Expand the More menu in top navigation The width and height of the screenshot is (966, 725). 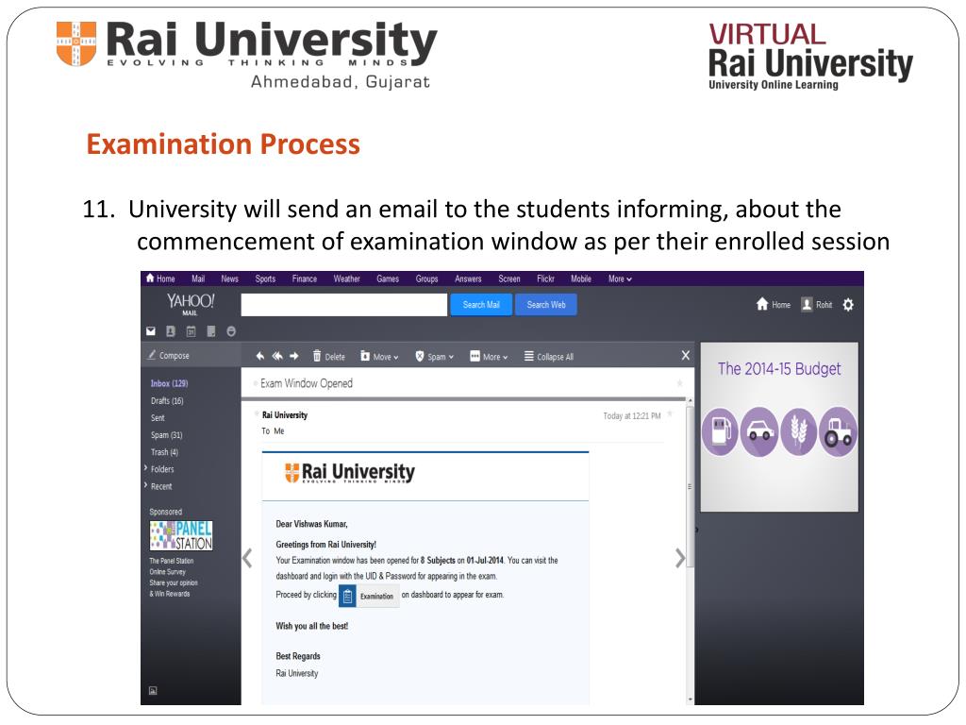point(620,278)
